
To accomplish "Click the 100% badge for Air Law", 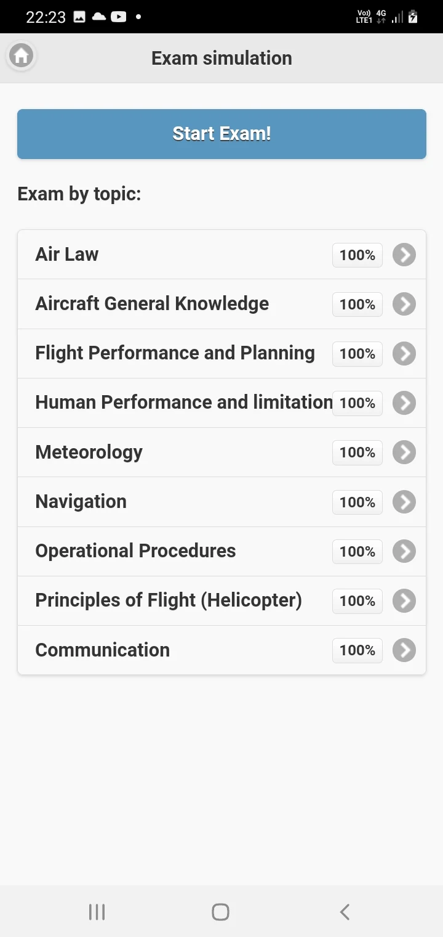I will coord(357,255).
